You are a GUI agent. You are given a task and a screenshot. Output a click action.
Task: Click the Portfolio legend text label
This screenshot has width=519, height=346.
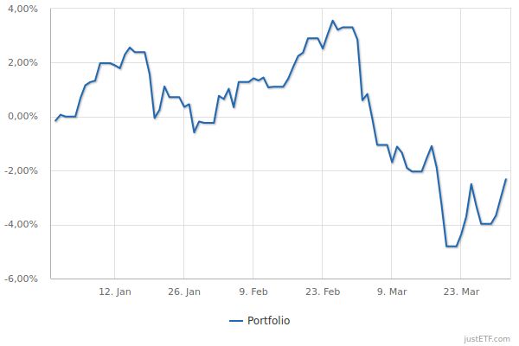coord(268,321)
